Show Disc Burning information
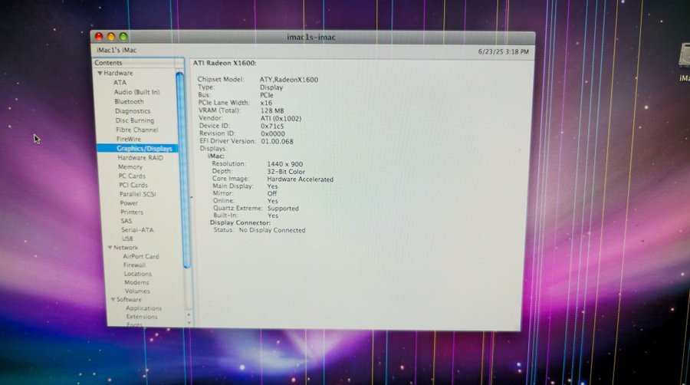Viewport: 690px width, 385px height. coord(135,120)
